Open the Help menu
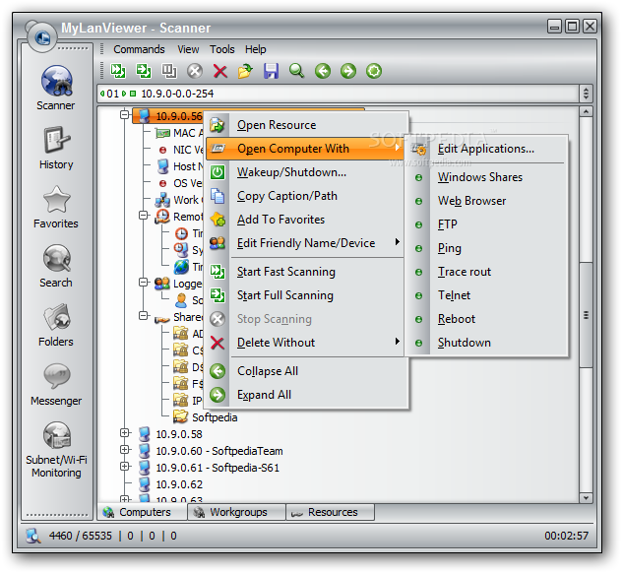 (256, 49)
